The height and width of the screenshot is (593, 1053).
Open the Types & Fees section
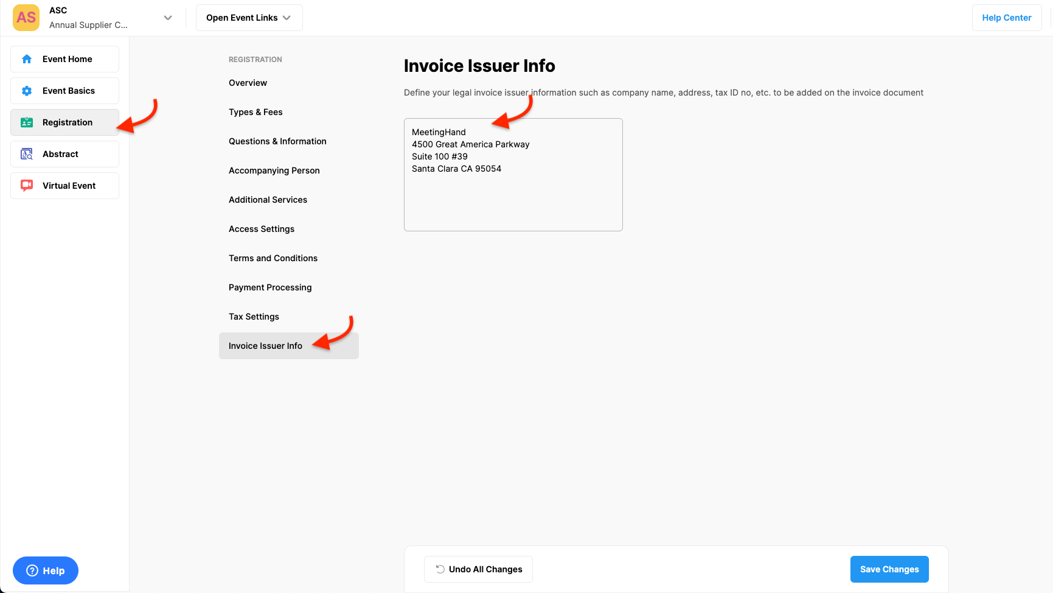[x=255, y=112]
